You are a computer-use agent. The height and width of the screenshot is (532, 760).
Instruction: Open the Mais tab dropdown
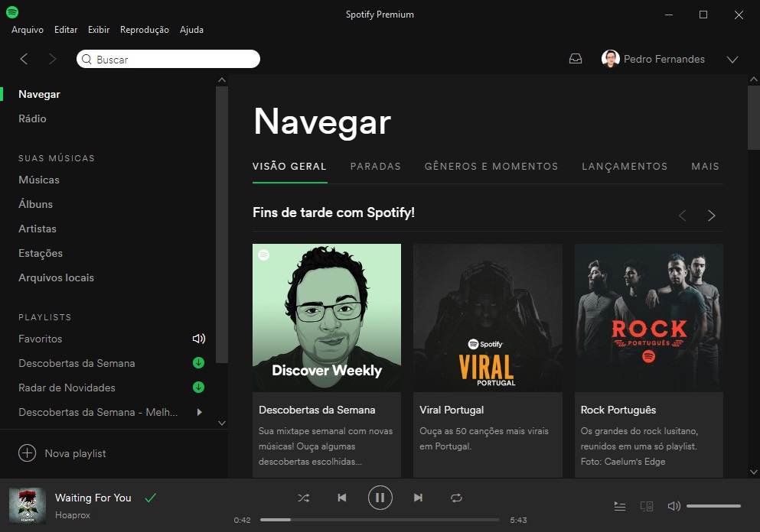(x=705, y=167)
